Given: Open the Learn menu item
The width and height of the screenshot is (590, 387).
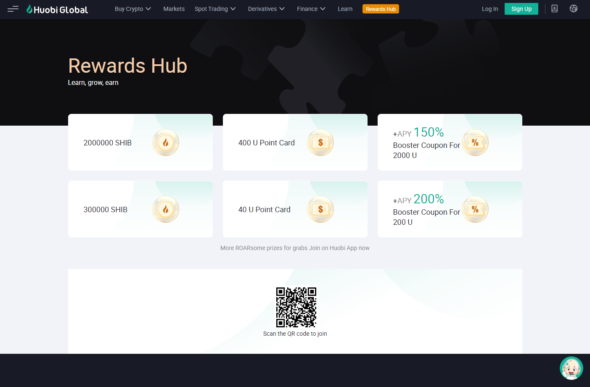Looking at the screenshot, I should coord(345,9).
